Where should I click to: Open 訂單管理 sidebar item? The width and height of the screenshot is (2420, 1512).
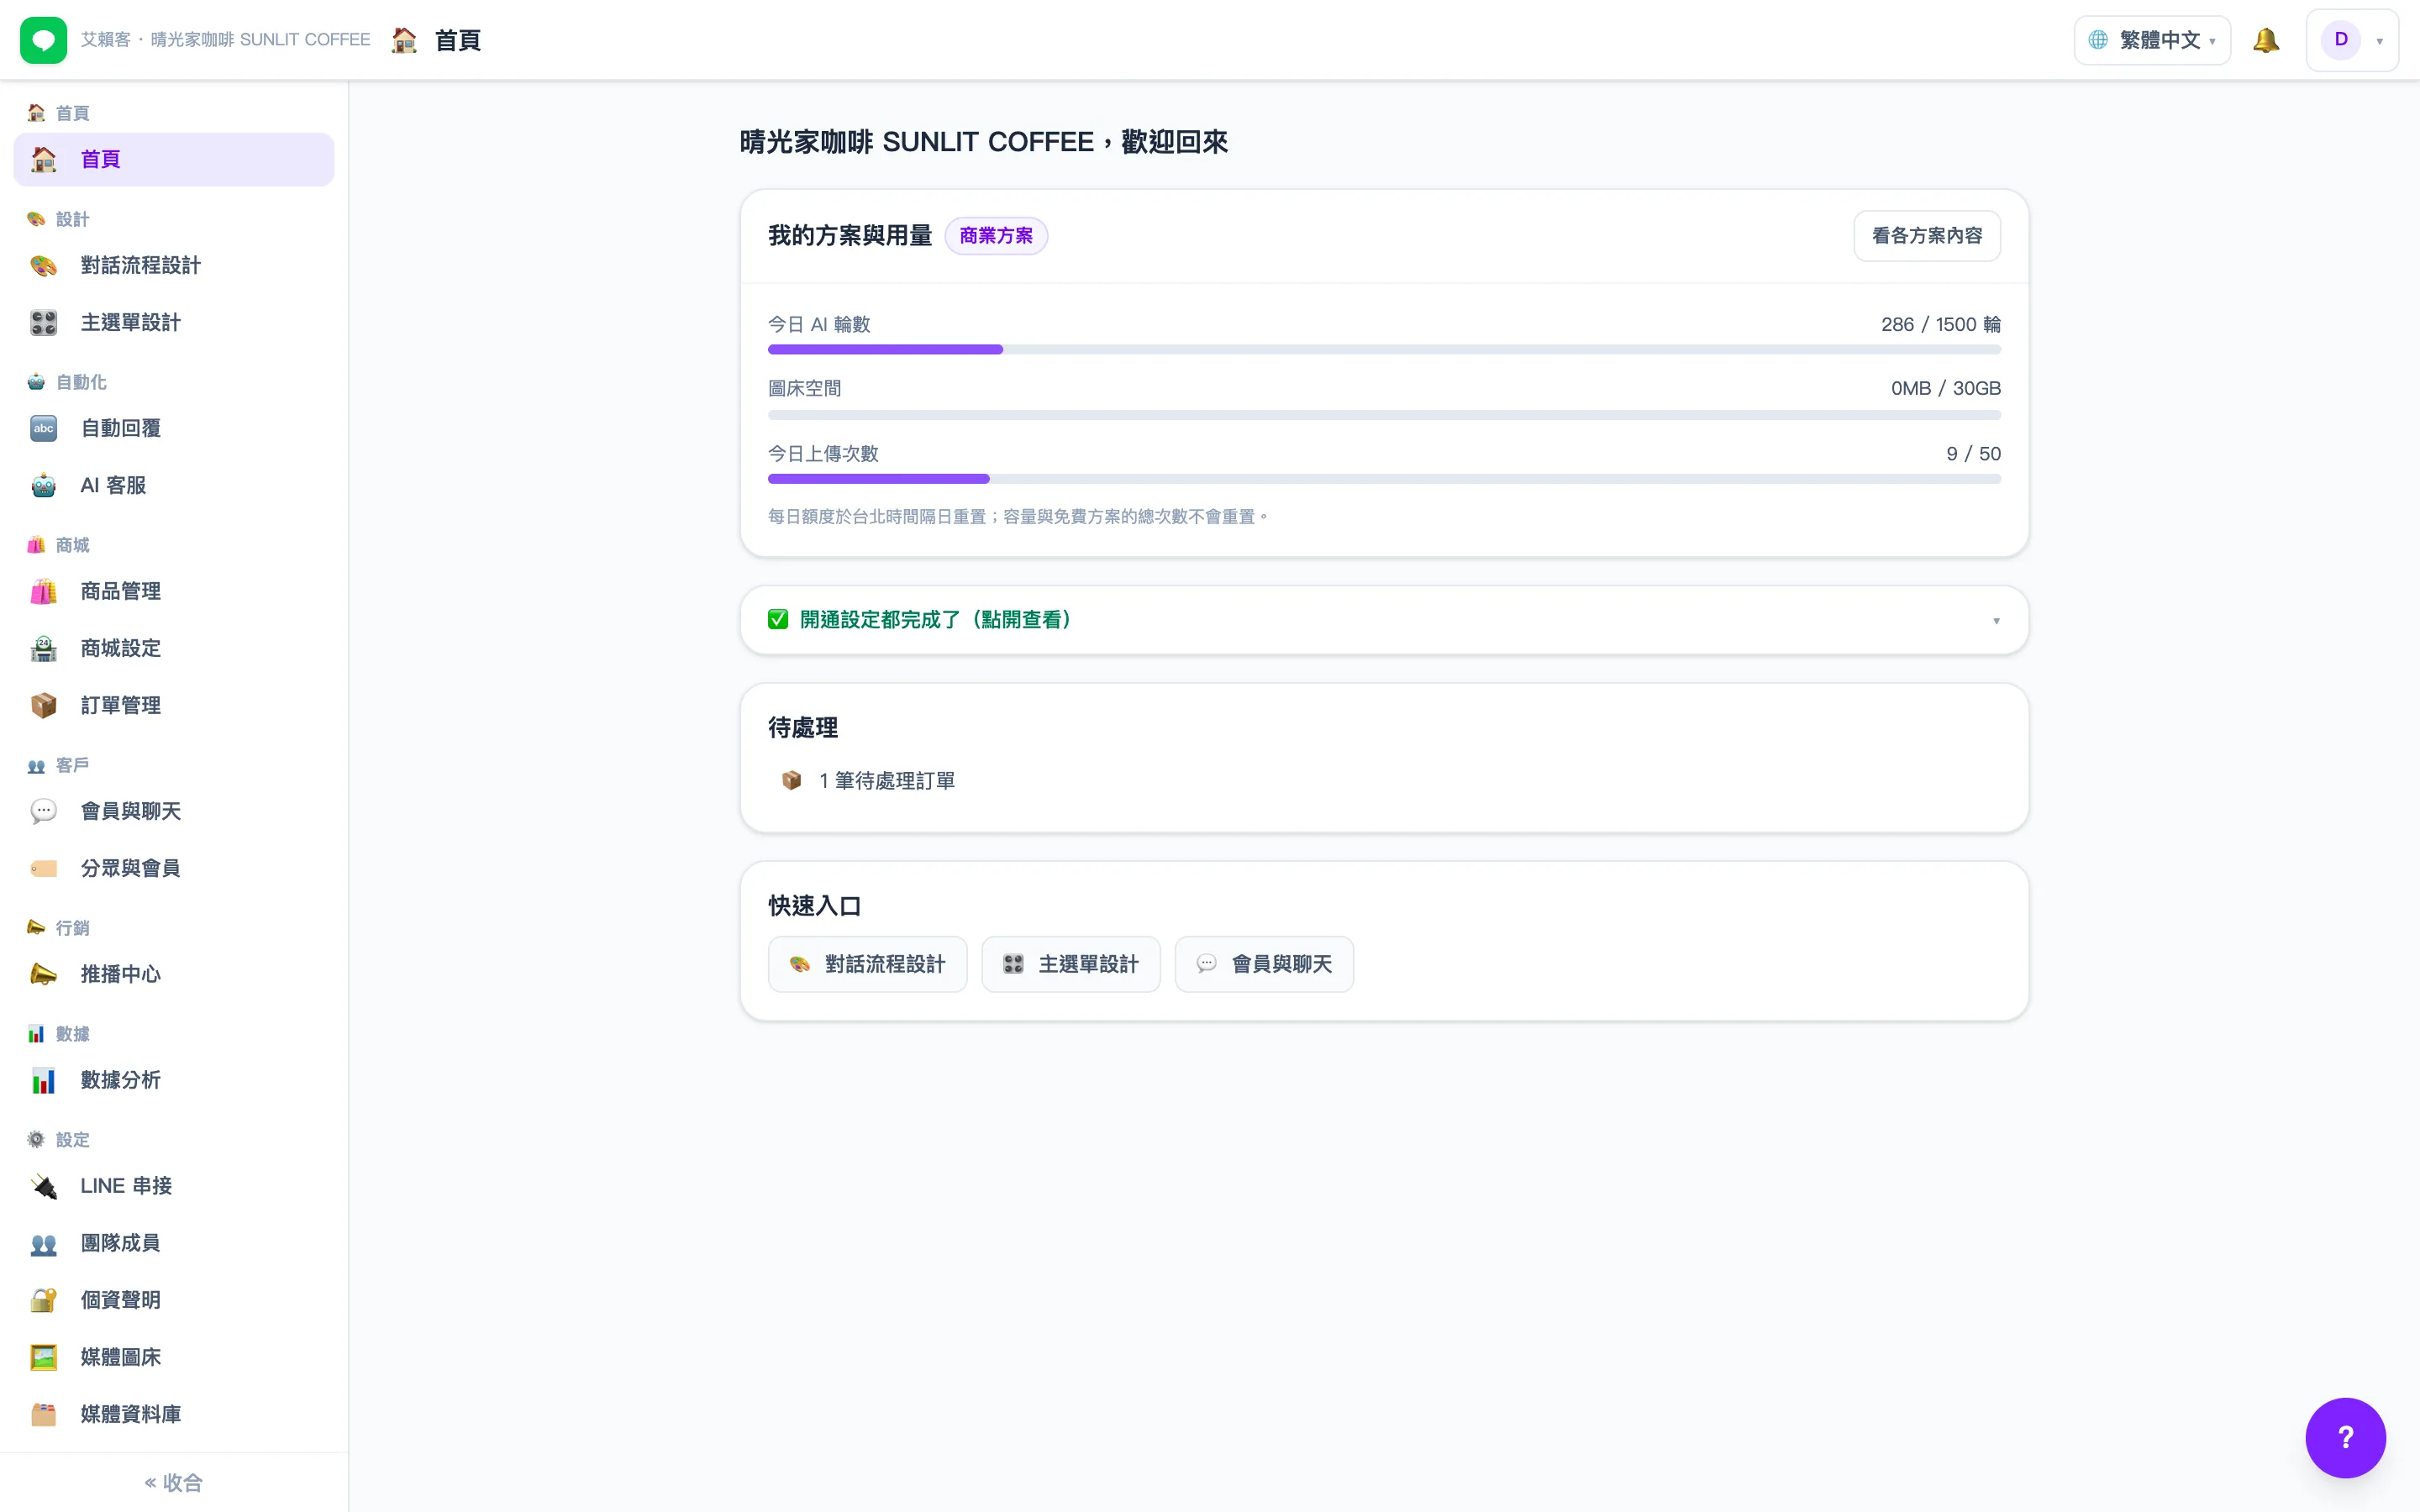174,705
